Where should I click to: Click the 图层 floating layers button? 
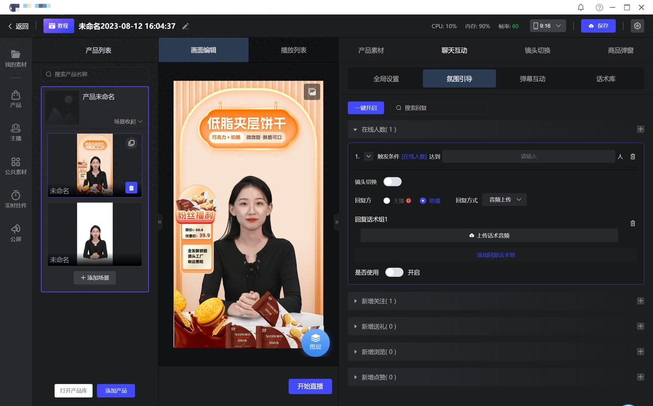pyautogui.click(x=315, y=343)
